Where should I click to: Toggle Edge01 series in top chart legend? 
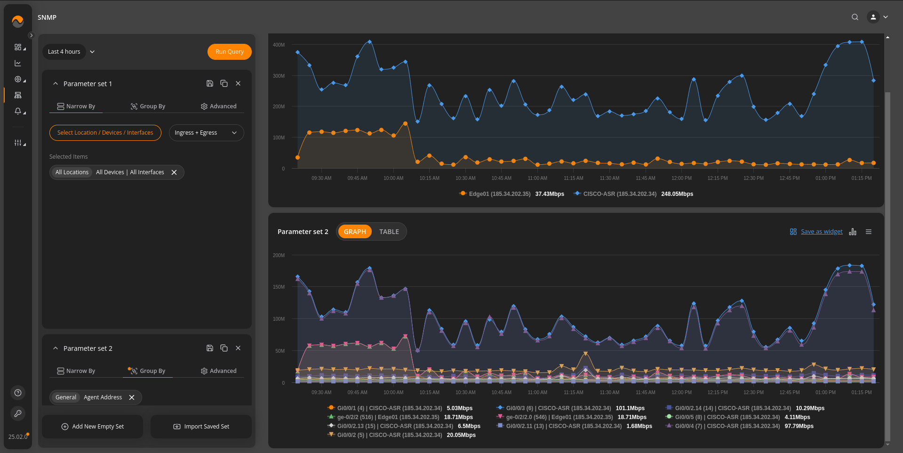(x=499, y=194)
